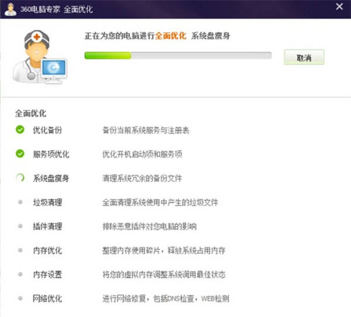Click the green checkmark beside 服务项优化
351x317 pixels.
click(x=20, y=154)
